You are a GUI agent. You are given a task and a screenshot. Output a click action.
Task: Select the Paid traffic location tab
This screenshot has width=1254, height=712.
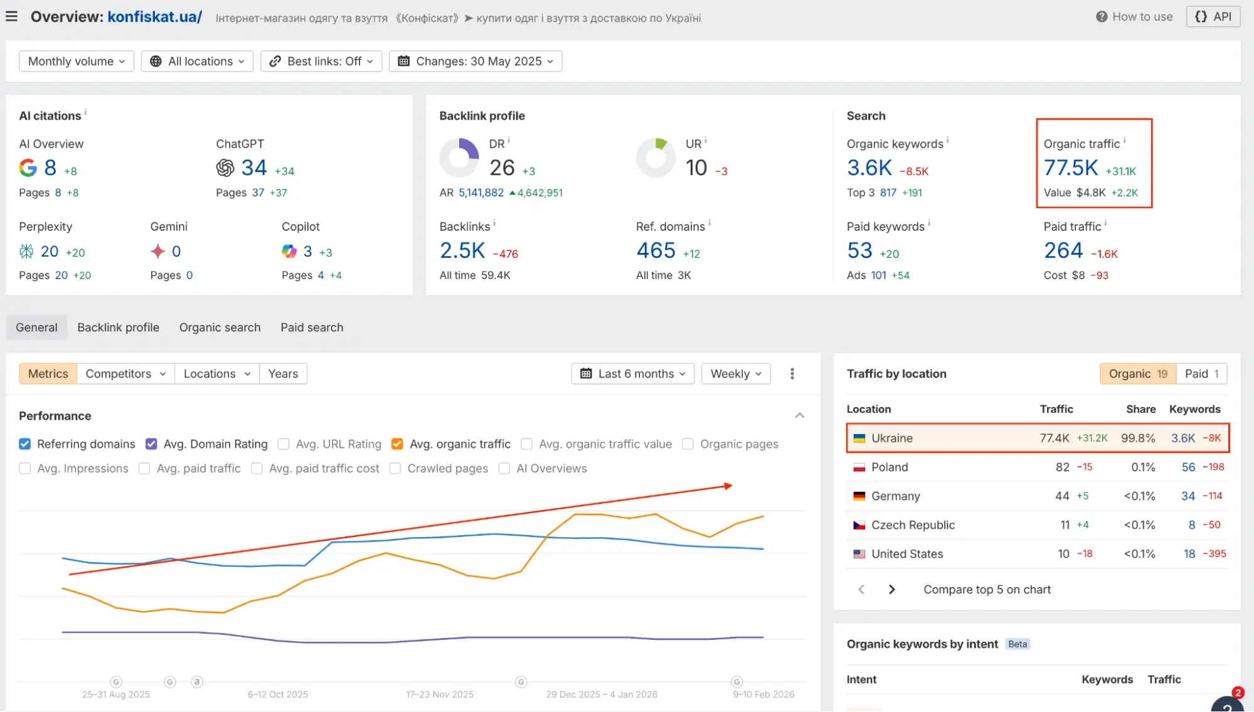tap(1201, 374)
